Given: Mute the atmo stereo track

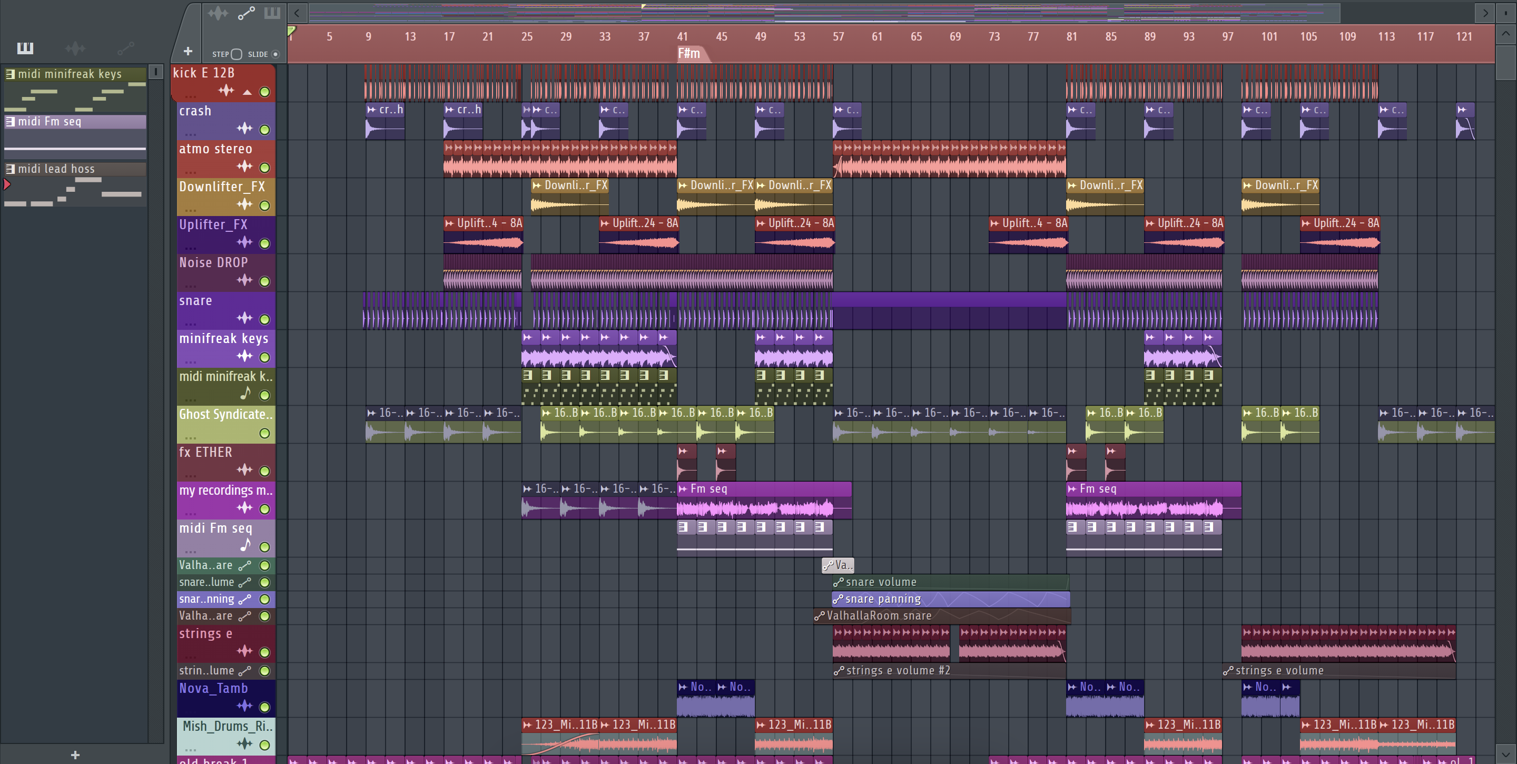Looking at the screenshot, I should tap(264, 168).
